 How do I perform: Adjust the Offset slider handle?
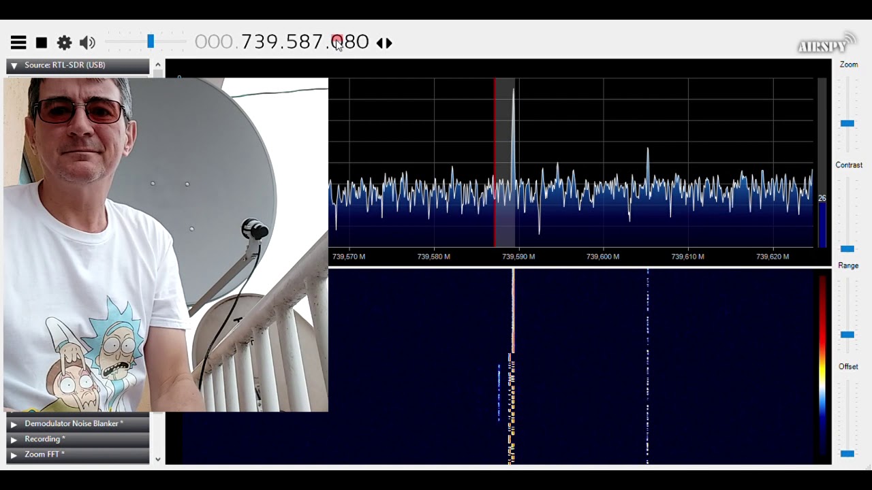(847, 453)
